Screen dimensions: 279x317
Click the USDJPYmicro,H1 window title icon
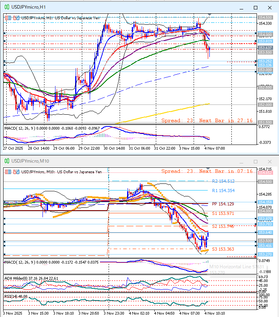(6, 7)
